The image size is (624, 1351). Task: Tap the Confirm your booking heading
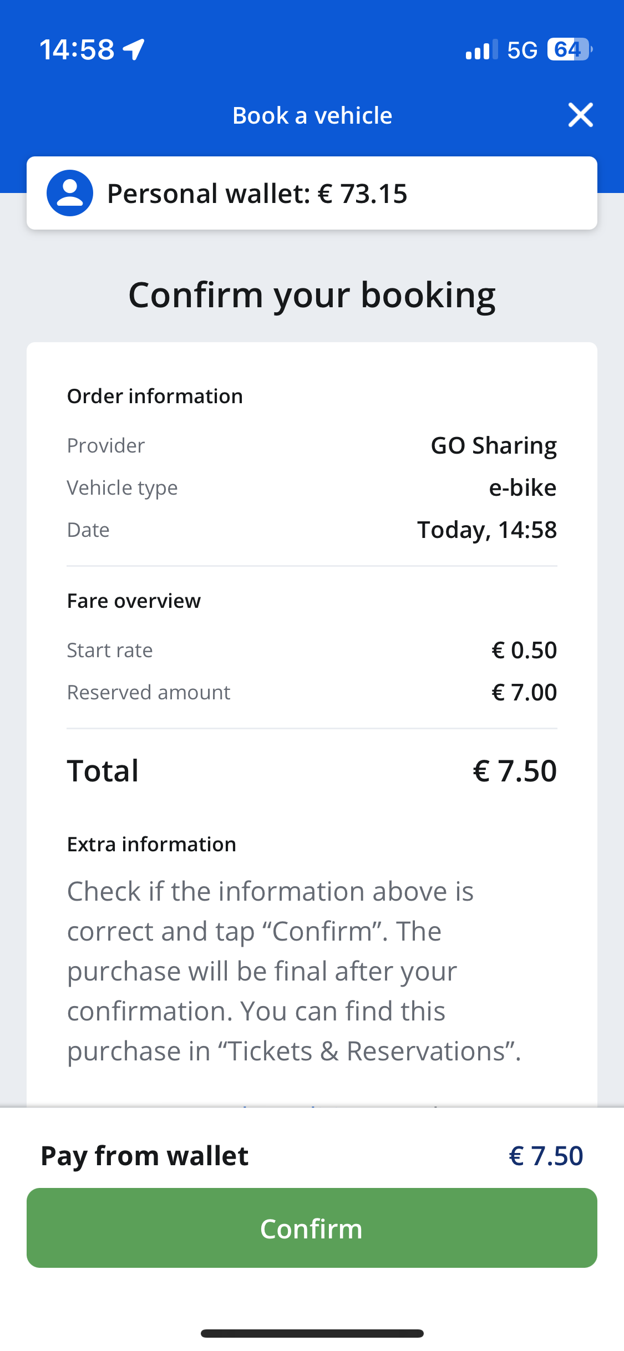312,295
